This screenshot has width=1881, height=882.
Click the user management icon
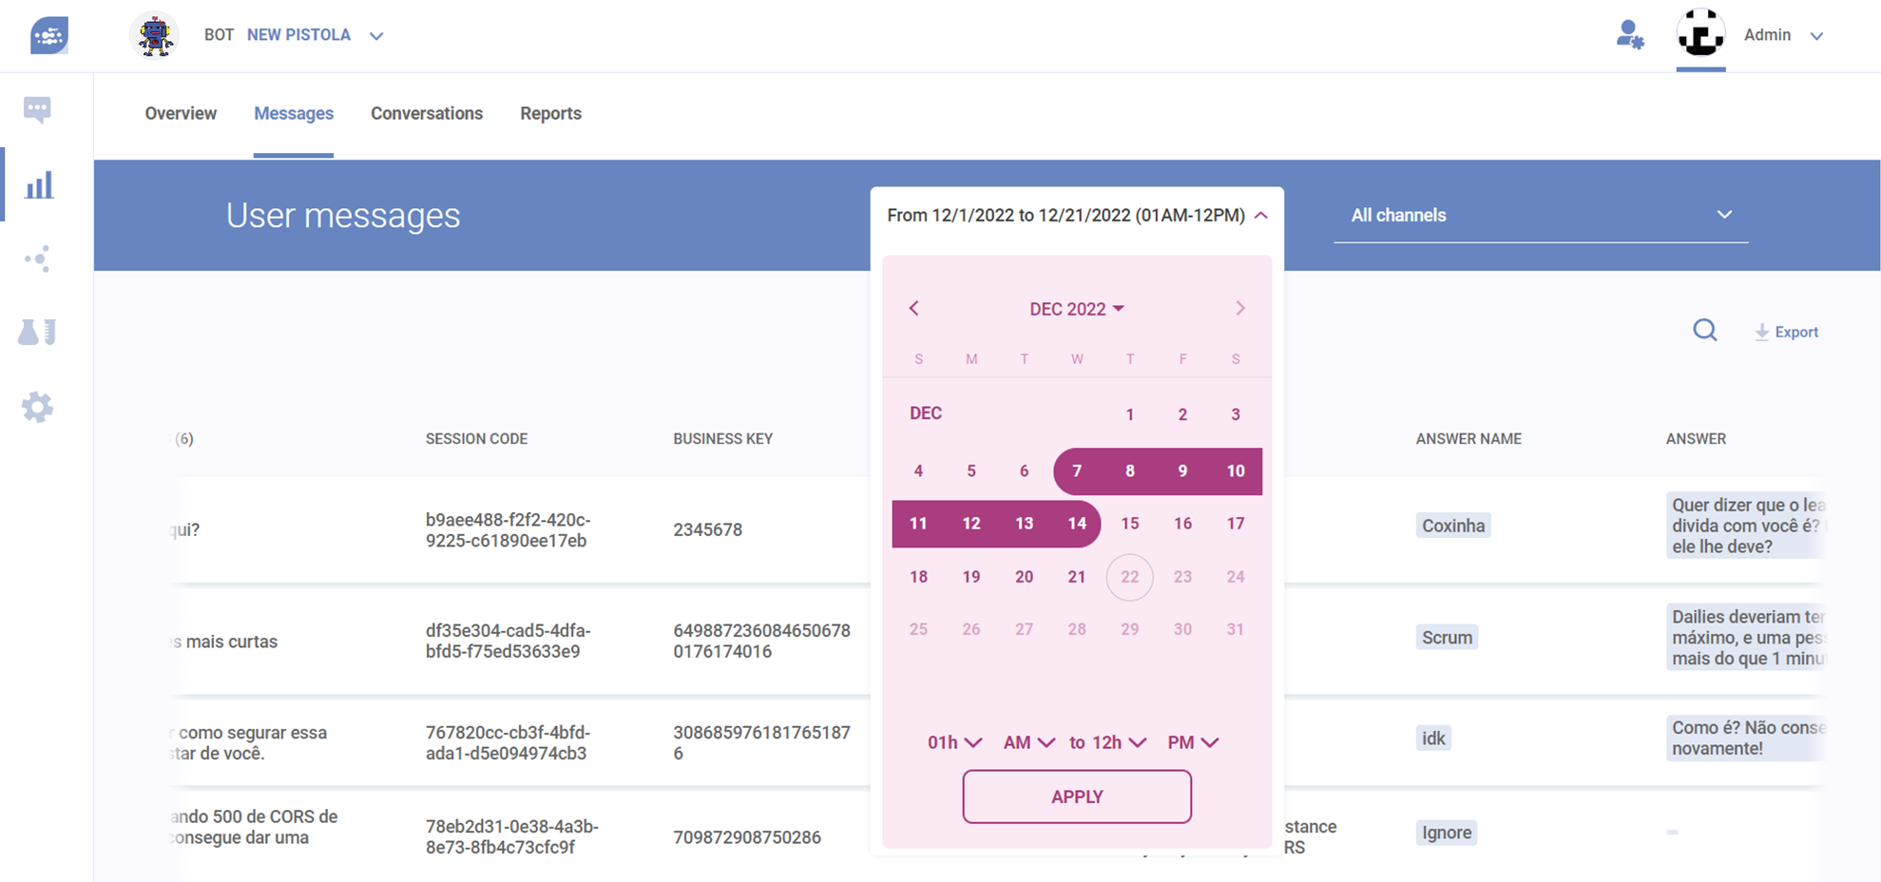pyautogui.click(x=1629, y=35)
